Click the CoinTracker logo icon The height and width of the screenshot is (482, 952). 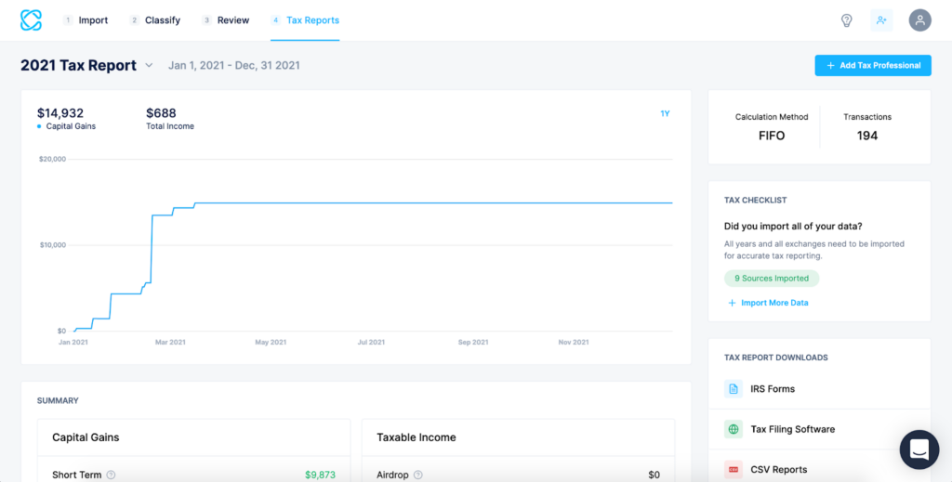[31, 20]
